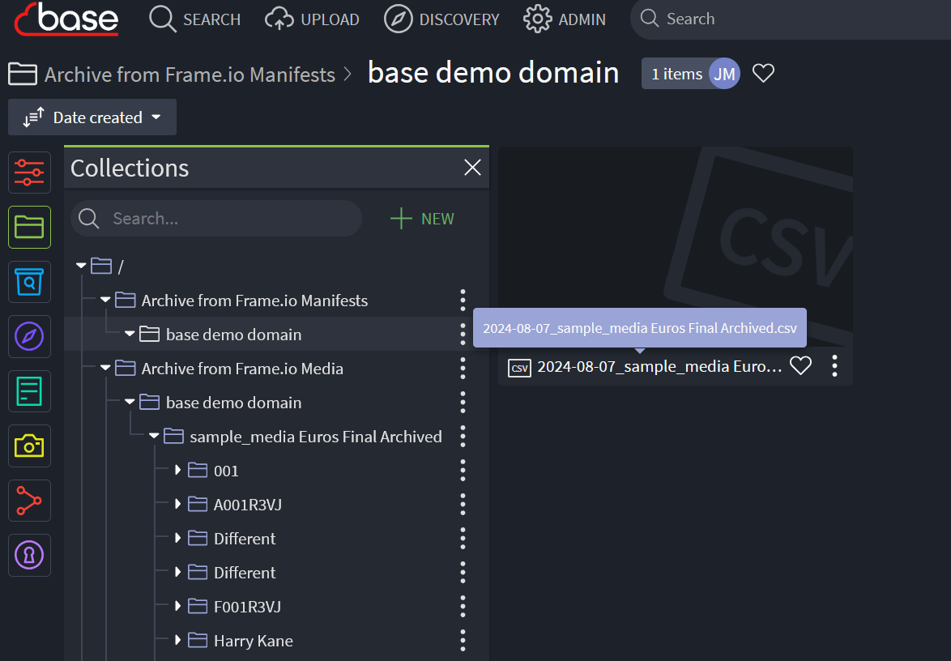
Task: Expand the A001R3VJ folder
Action: [177, 504]
